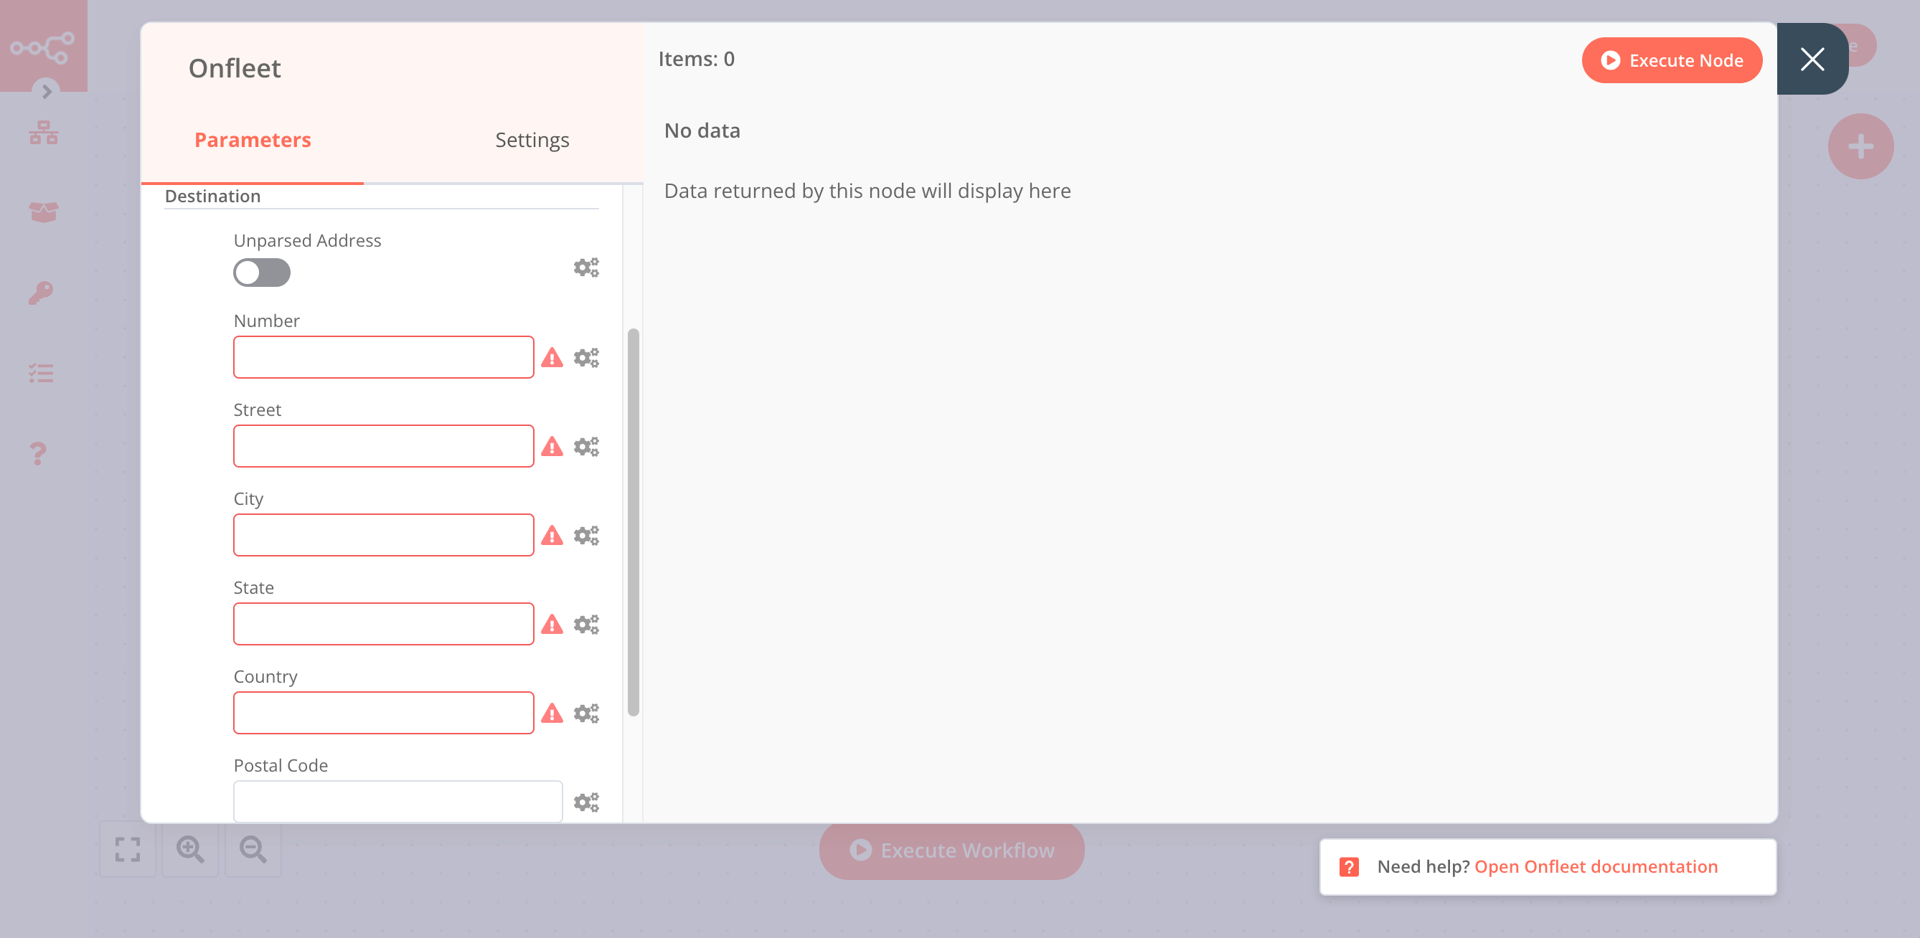Open Help question mark icon in sidebar
Viewport: 1920px width, 938px height.
38,453
